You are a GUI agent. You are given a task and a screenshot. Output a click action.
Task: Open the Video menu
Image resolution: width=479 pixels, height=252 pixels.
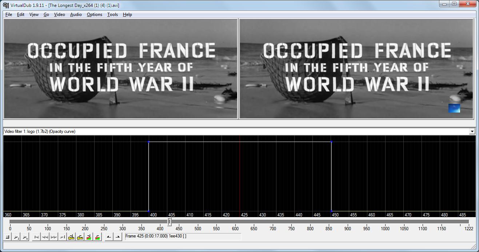tap(59, 15)
